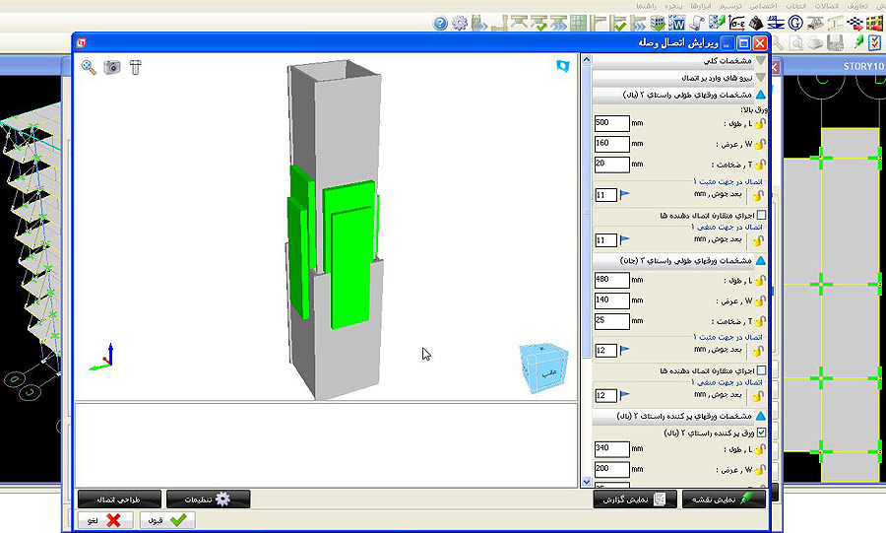Click the camera snapshot icon in viewer
Viewport: 886px width, 533px height.
tap(112, 67)
